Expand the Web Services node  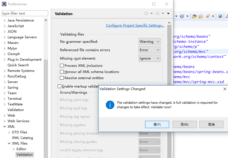tap(5, 121)
